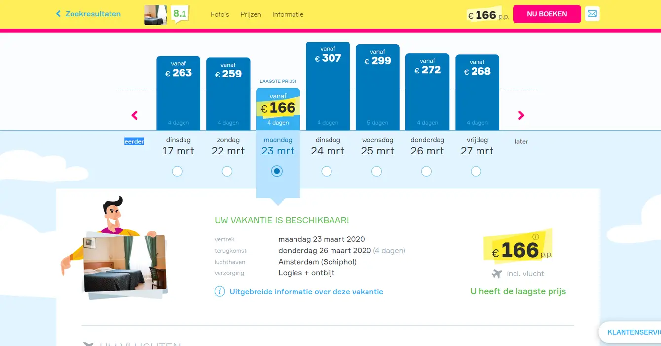Click the date label dinsdag 17 mrt
Viewport: 661px width, 346px height.
tap(179, 147)
